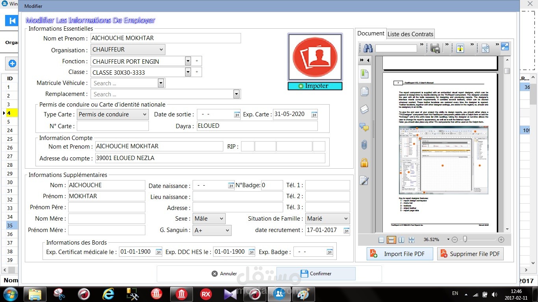
Task: Click the Confirmer button
Action: (x=316, y=274)
